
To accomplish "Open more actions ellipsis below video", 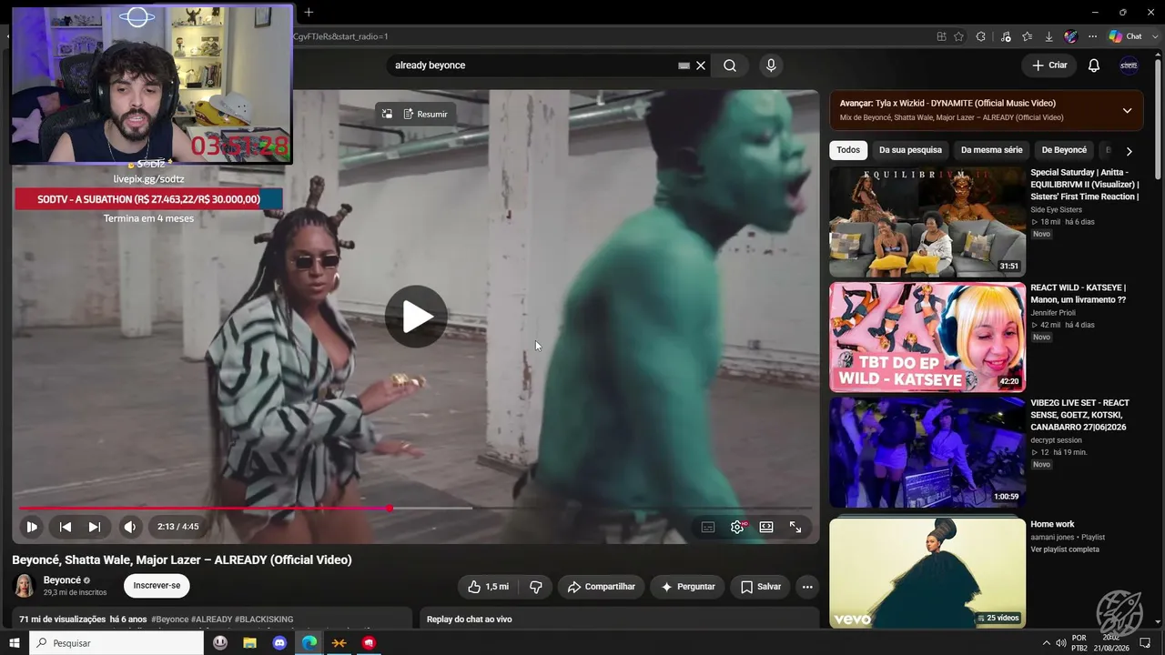I will pyautogui.click(x=806, y=587).
